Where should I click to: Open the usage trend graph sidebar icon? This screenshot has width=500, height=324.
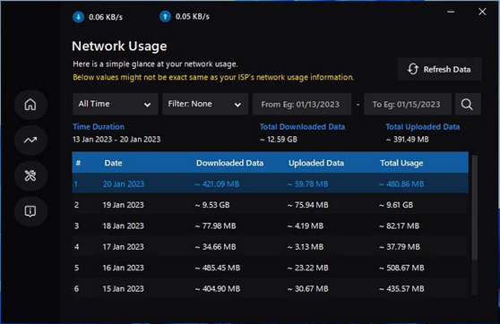(x=30, y=140)
